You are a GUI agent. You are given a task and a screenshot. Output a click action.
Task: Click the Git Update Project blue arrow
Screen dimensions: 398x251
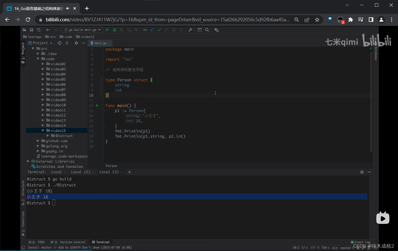pos(152,30)
